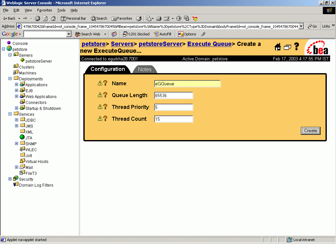Toggle the Personal Bar button
This screenshot has width=336, height=244.
pos(73,18)
